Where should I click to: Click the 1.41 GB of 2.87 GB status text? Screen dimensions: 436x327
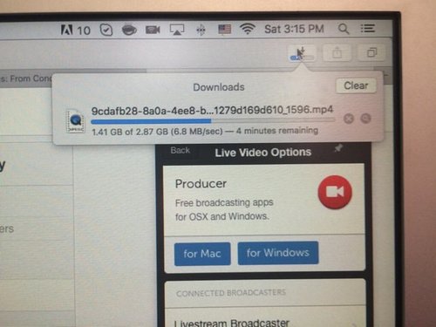(x=205, y=131)
